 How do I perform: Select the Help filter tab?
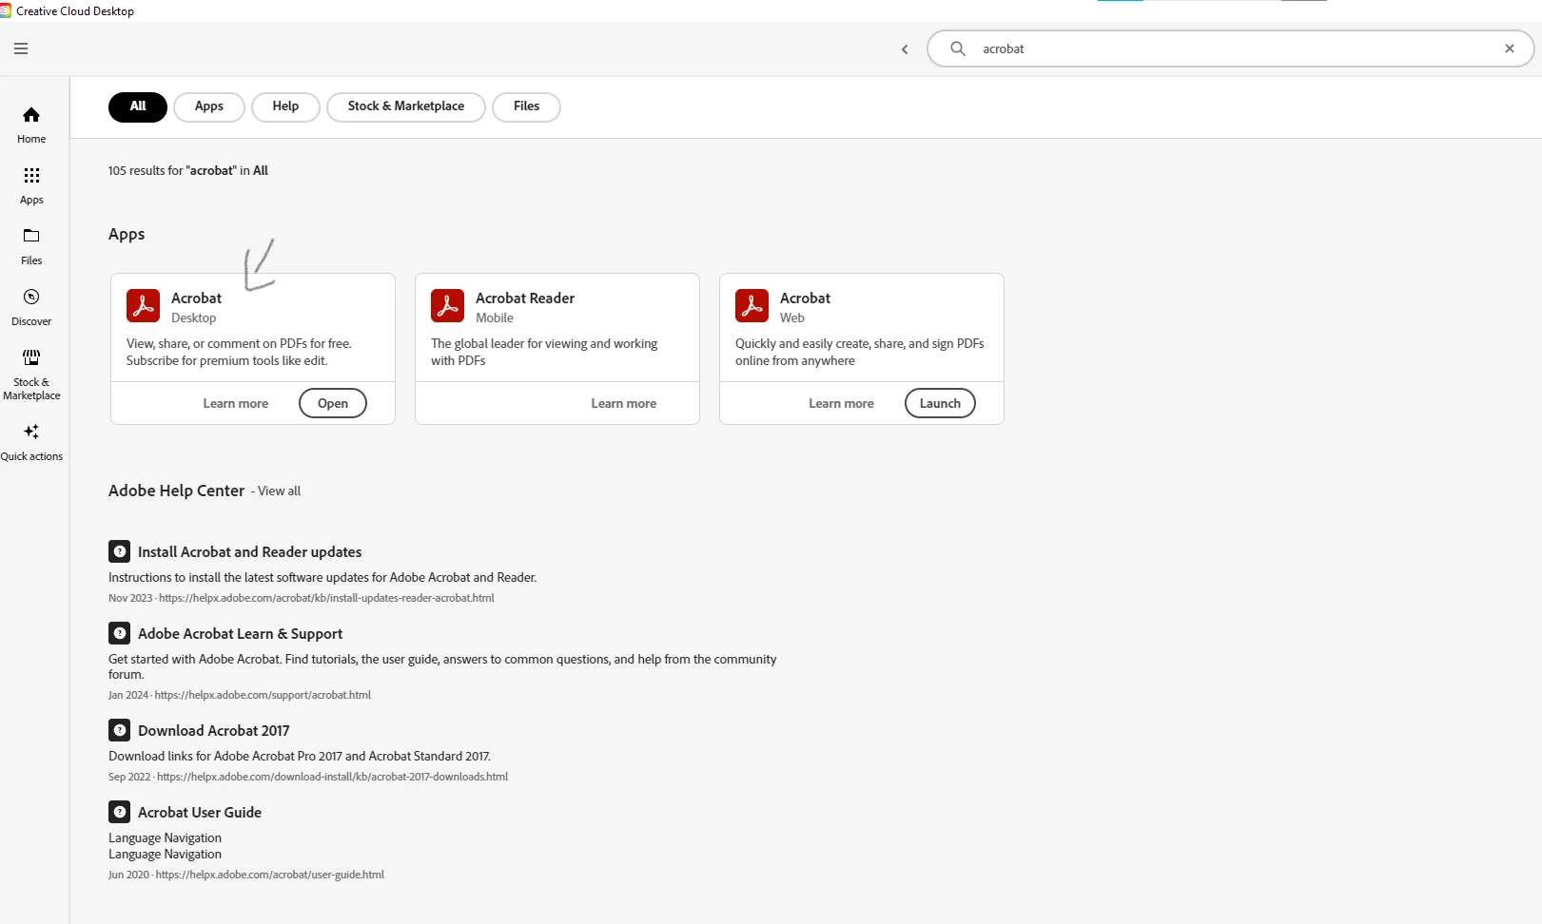tap(285, 106)
